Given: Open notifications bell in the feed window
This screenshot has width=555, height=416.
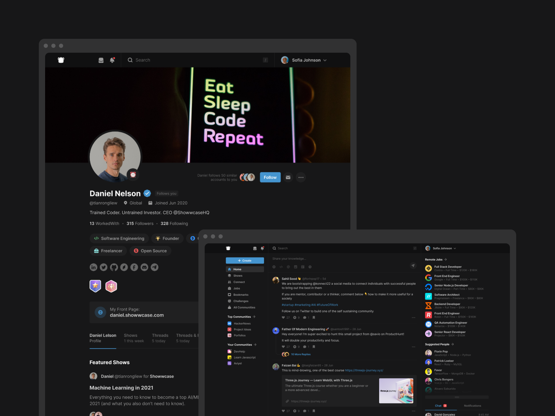Looking at the screenshot, I should click(x=262, y=248).
